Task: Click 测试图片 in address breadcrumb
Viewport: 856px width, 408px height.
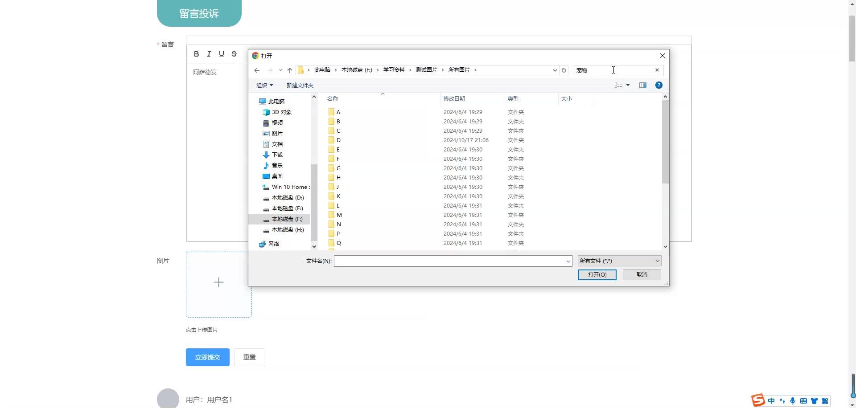Action: (426, 70)
